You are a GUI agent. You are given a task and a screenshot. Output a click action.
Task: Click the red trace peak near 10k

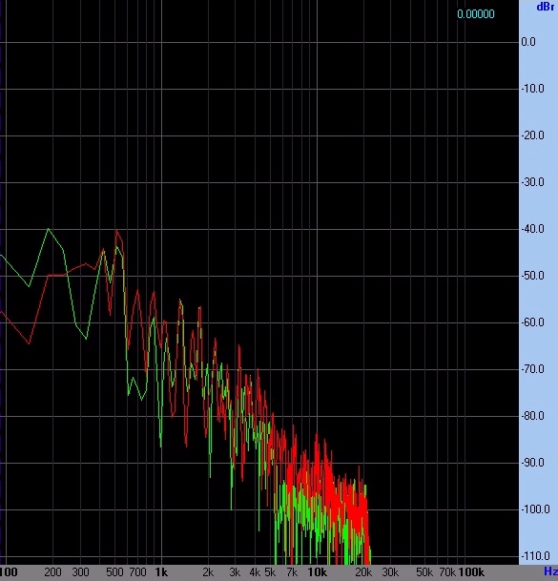tap(317, 434)
